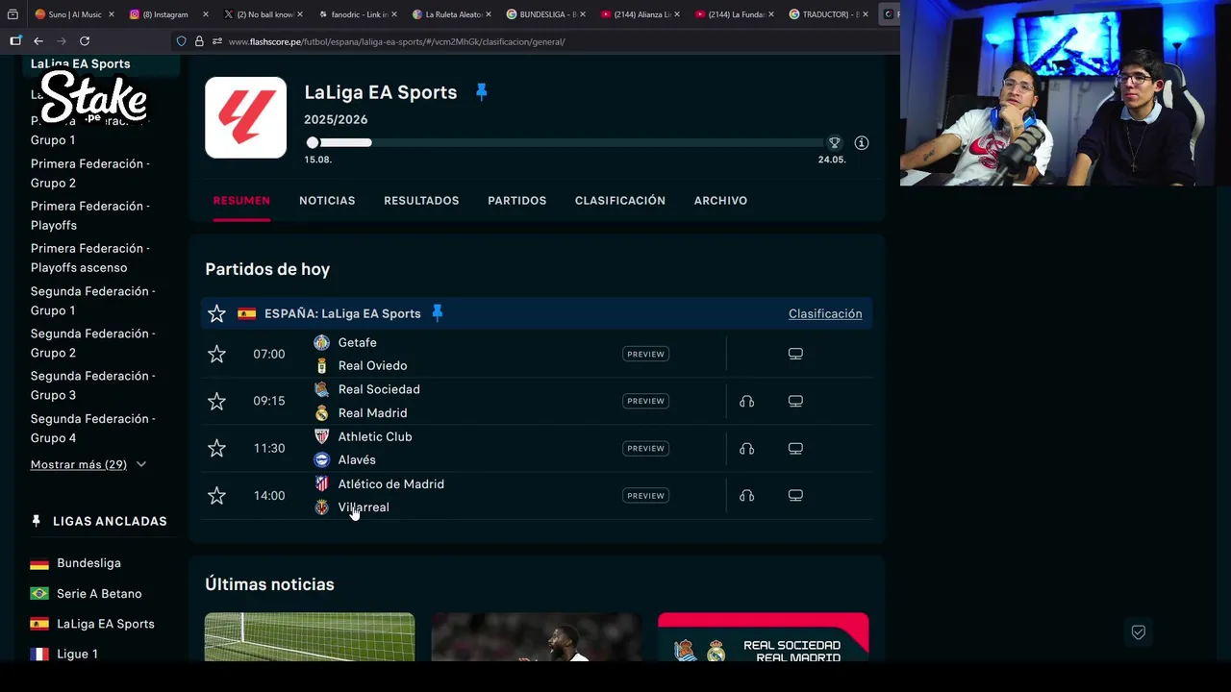The height and width of the screenshot is (692, 1231).
Task: Click audio headphones icon for Real Sociedad match
Action: click(746, 401)
